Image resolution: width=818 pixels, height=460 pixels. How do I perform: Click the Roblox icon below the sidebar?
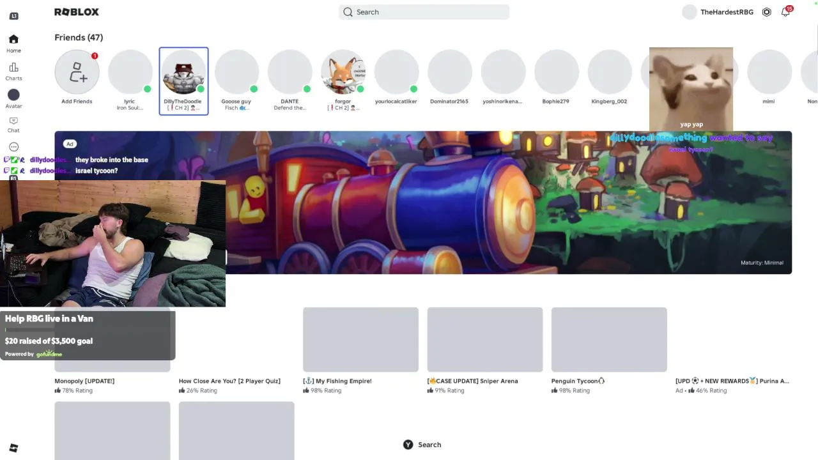(13, 448)
